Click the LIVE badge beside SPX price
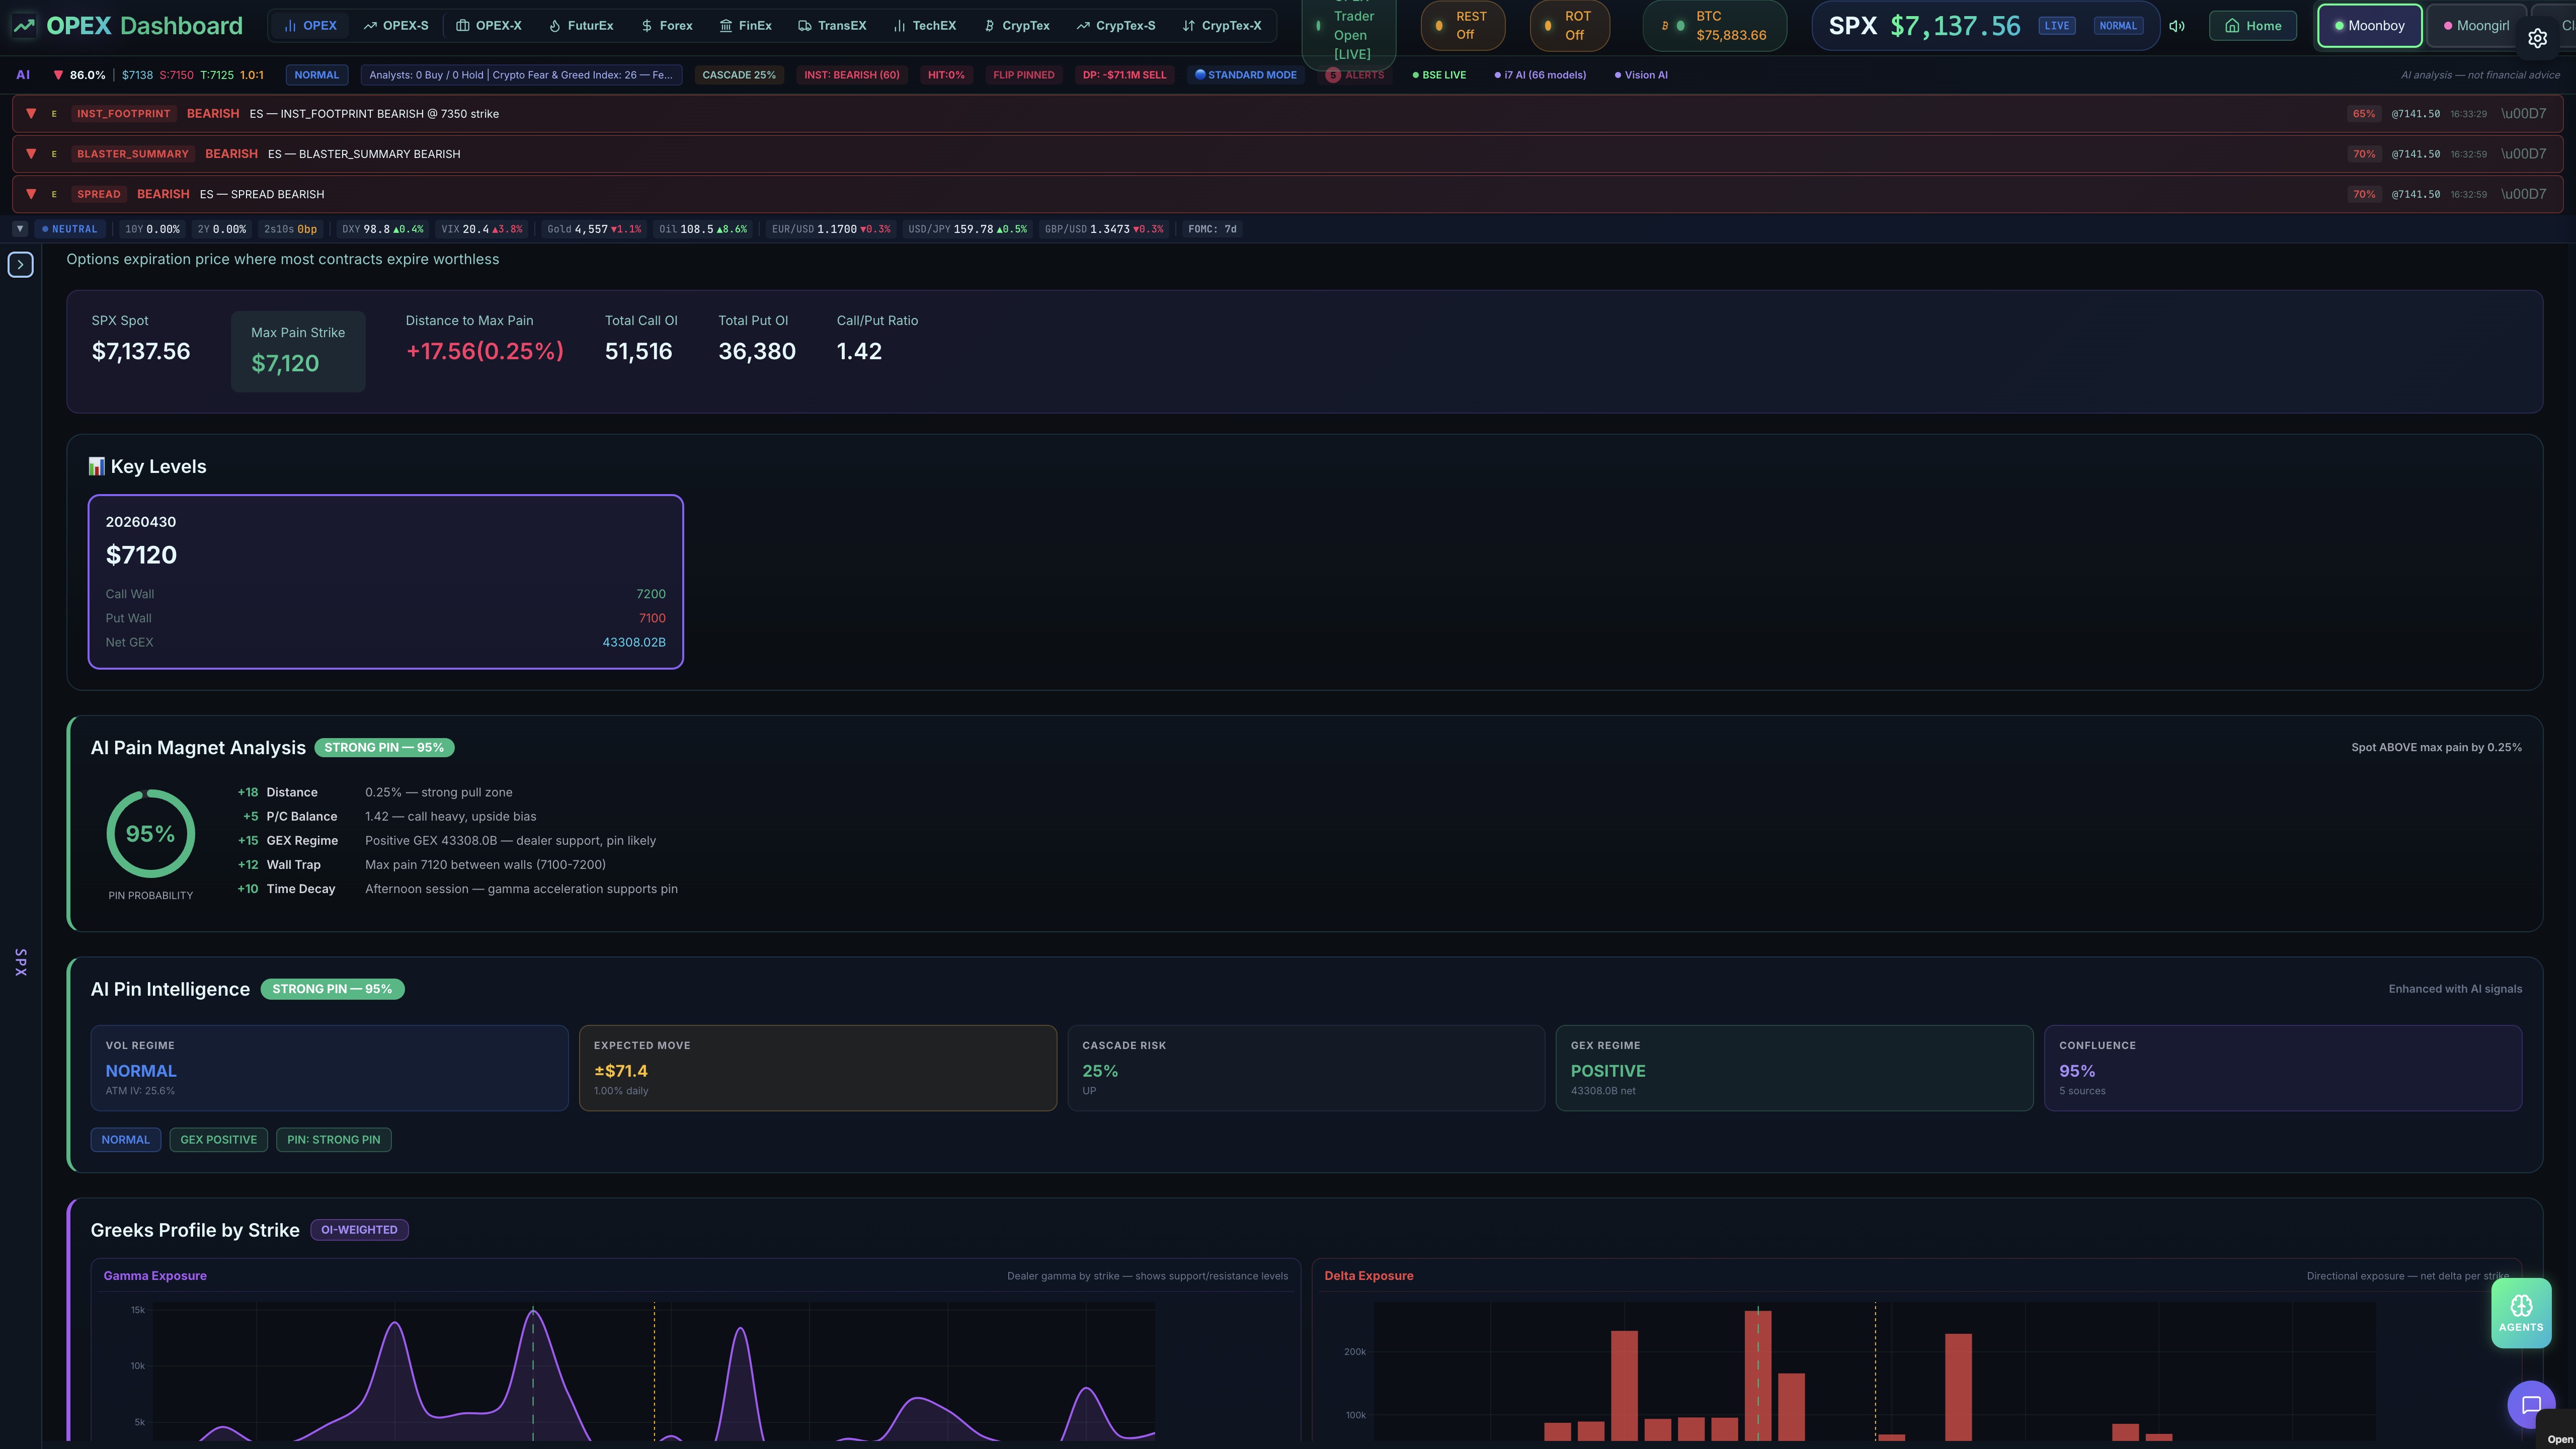This screenshot has width=2576, height=1449. (2057, 26)
